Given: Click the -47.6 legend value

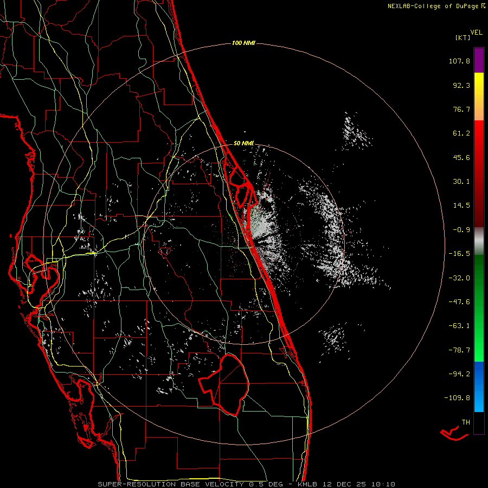Looking at the screenshot, I should (x=459, y=302).
